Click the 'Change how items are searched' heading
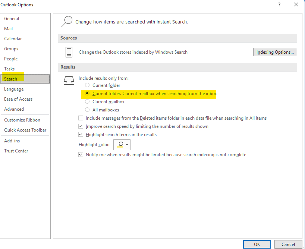The width and height of the screenshot is (305, 249). (132, 22)
